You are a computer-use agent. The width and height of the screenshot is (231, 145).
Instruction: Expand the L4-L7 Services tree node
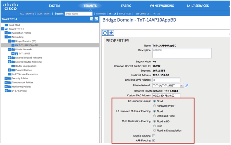point(6,91)
